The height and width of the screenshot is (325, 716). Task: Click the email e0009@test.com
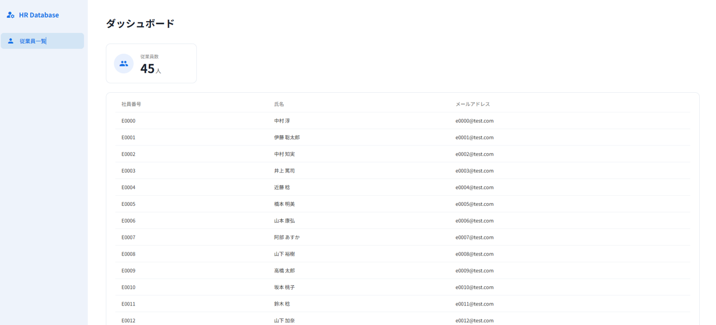[475, 271]
